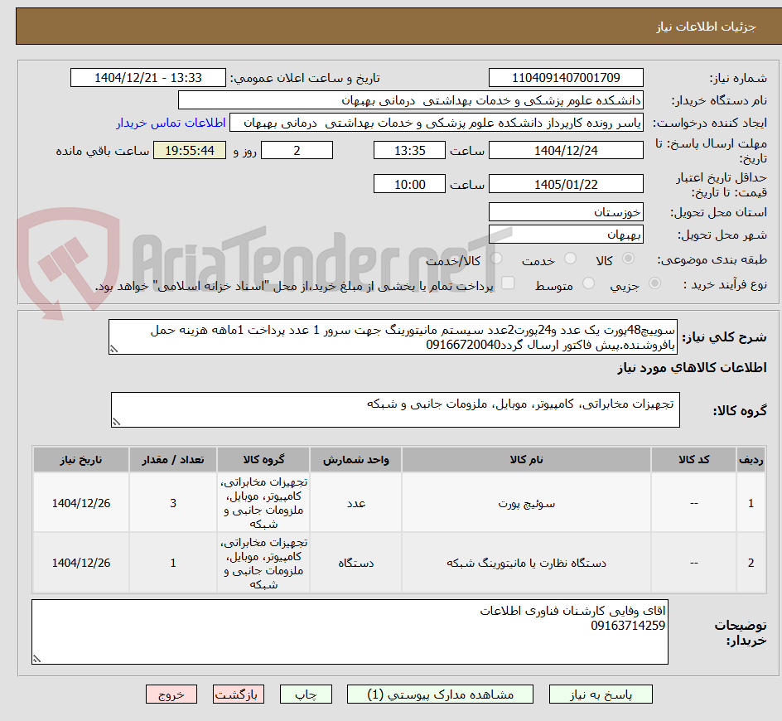782x721 pixels.
Task: Click the unit cell دستگاه in row 2
Action: point(355,563)
